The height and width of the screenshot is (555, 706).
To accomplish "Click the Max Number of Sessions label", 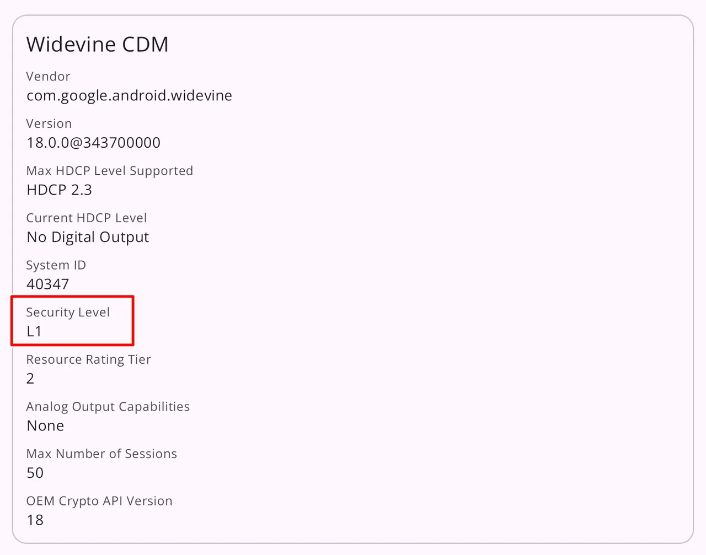I will coord(101,454).
